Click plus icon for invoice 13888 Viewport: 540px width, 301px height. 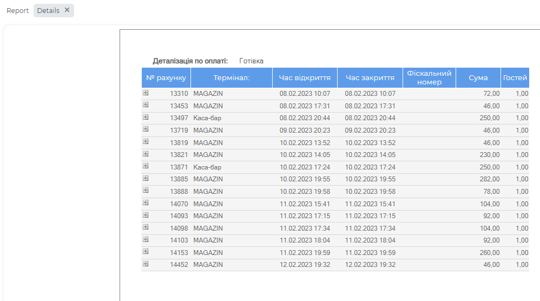(x=146, y=190)
